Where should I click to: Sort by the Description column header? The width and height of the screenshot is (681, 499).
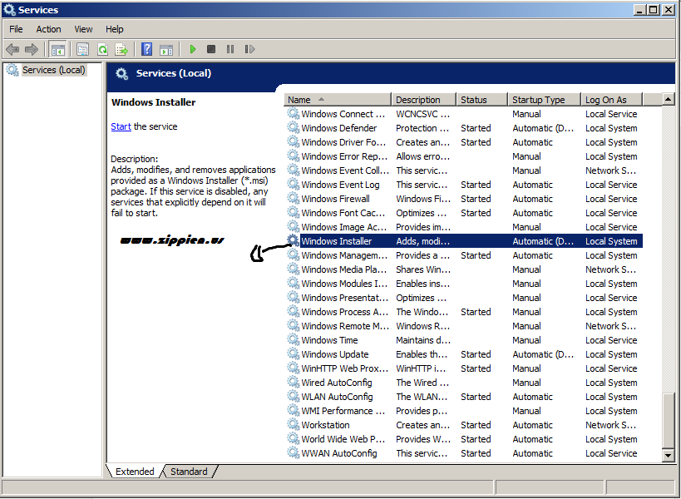point(423,100)
